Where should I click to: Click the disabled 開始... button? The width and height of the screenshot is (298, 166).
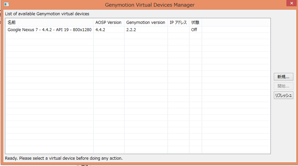(283, 86)
